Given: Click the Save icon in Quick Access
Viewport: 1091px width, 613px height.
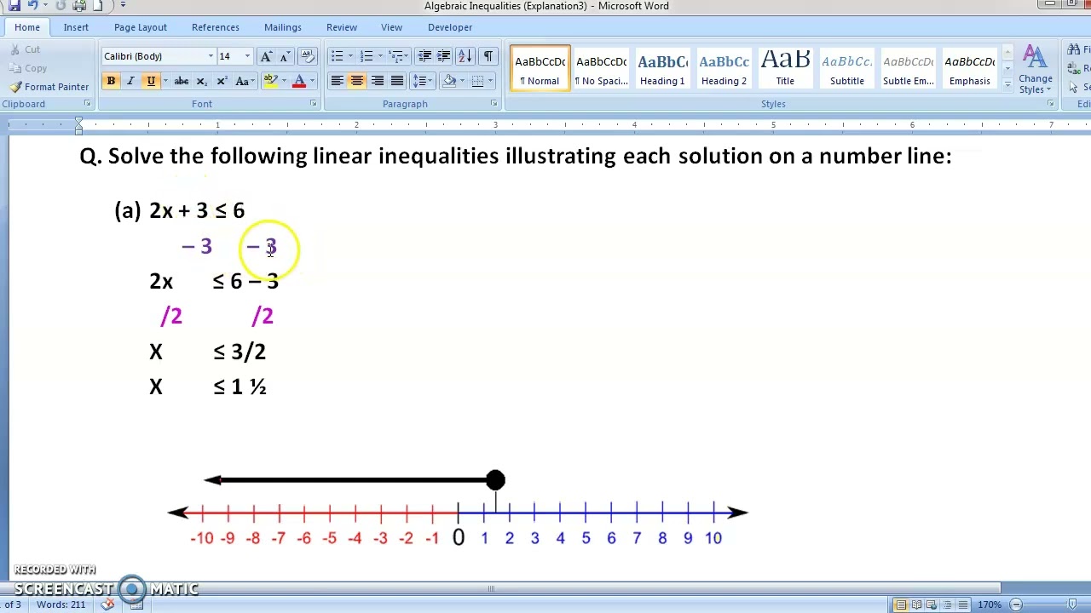Looking at the screenshot, I should click(14, 6).
